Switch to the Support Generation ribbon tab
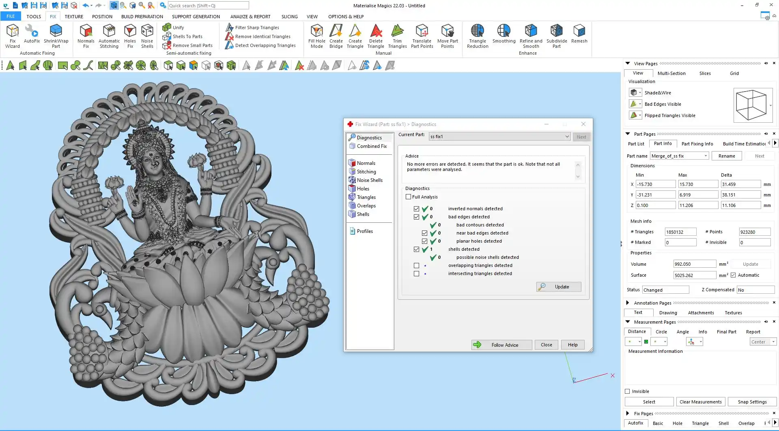The width and height of the screenshot is (779, 431). point(196,17)
